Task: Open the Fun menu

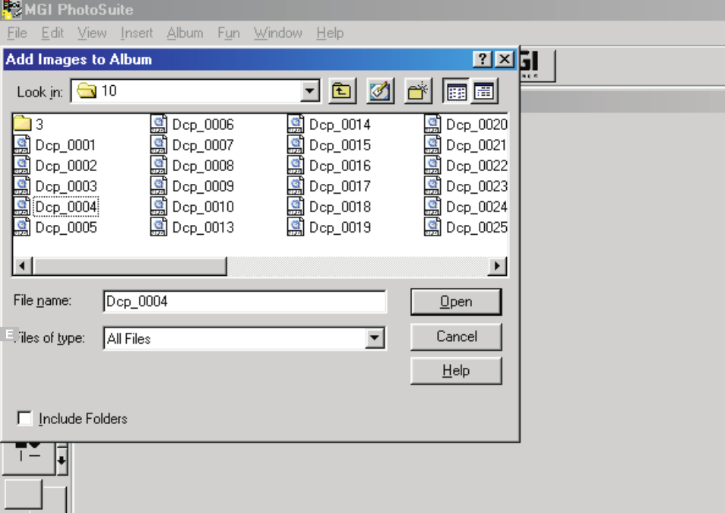Action: (229, 33)
